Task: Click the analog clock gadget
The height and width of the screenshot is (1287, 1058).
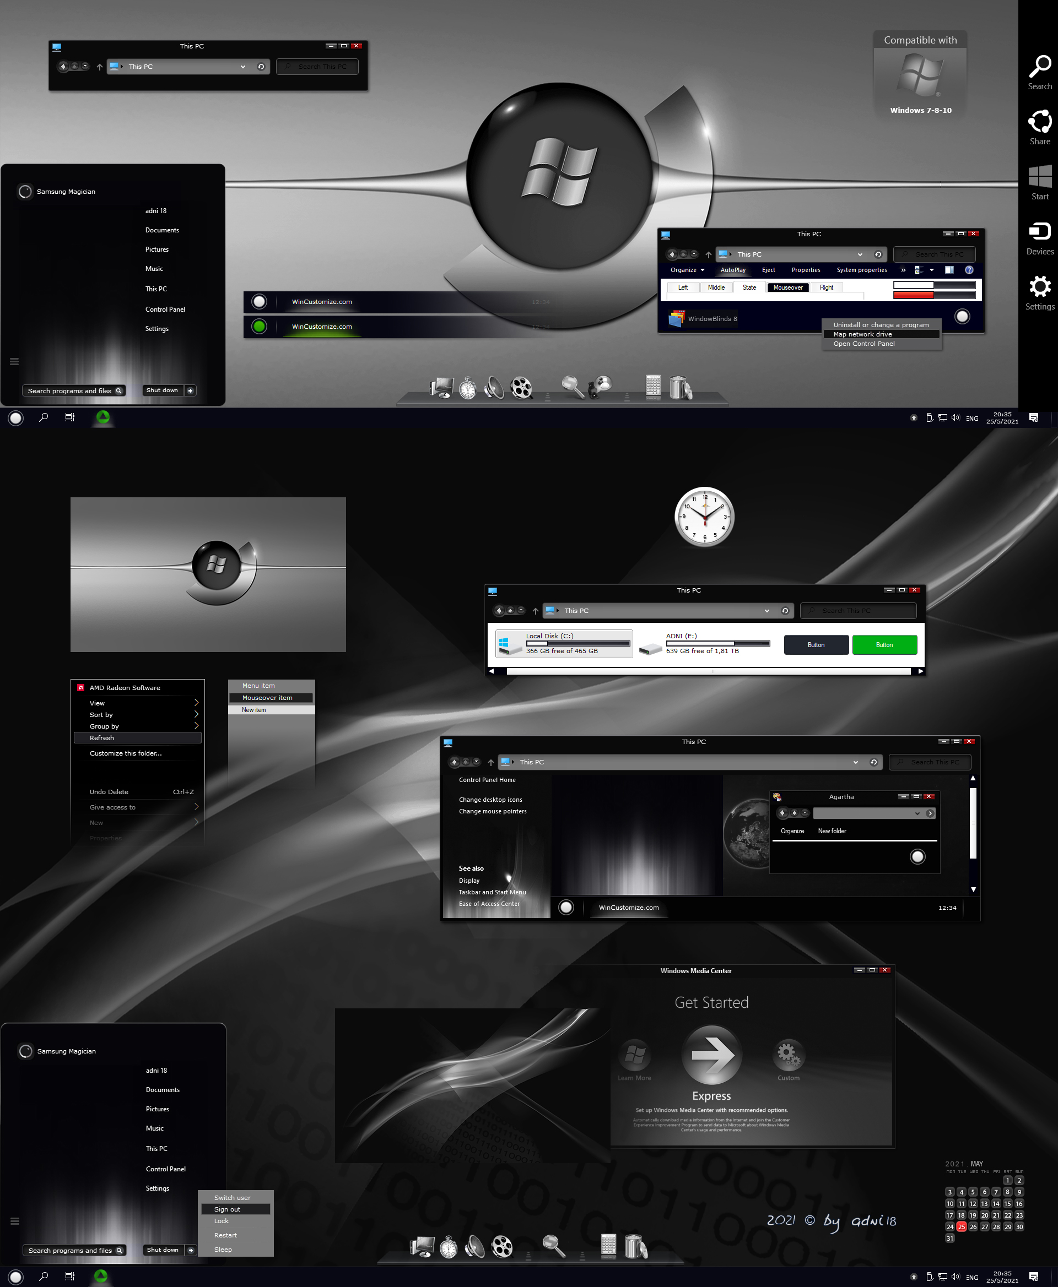Action: click(705, 517)
